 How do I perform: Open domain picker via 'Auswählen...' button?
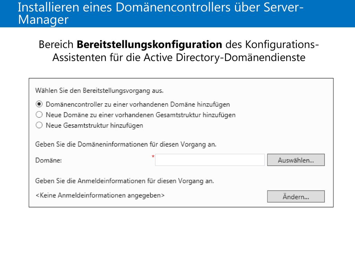pyautogui.click(x=296, y=160)
